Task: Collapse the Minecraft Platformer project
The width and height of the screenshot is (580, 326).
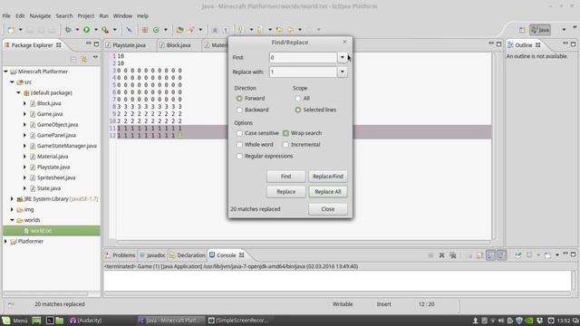Action: point(6,72)
